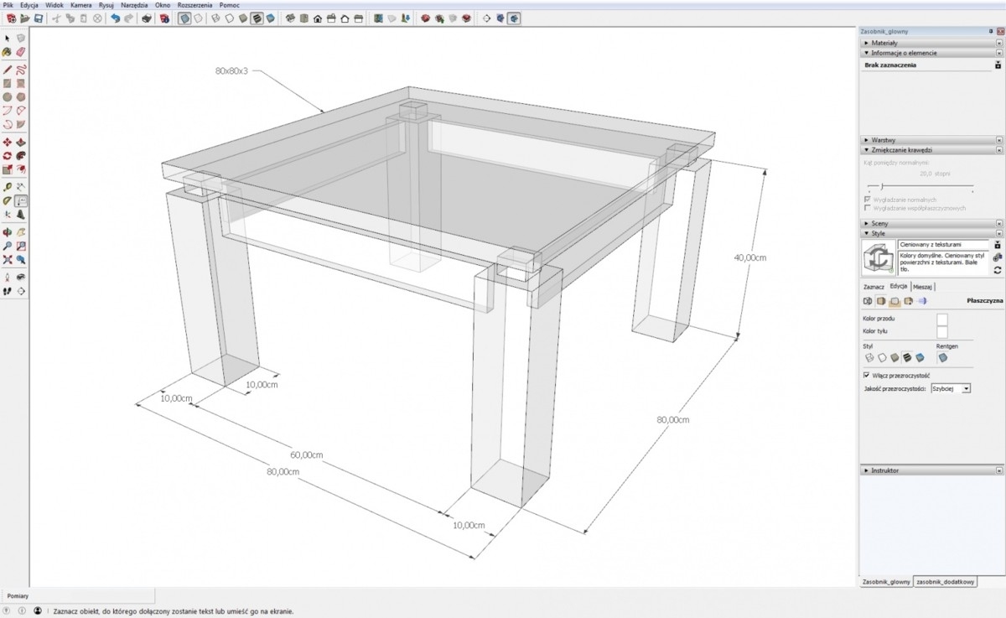The height and width of the screenshot is (618, 1006).
Task: Select the arrow selection tool
Action: tap(8, 38)
